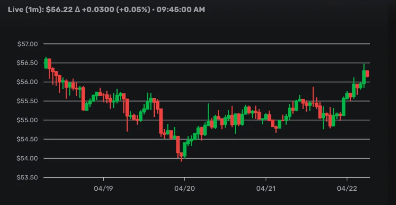
Task: Click the 04/19 date axis label
Action: point(103,189)
